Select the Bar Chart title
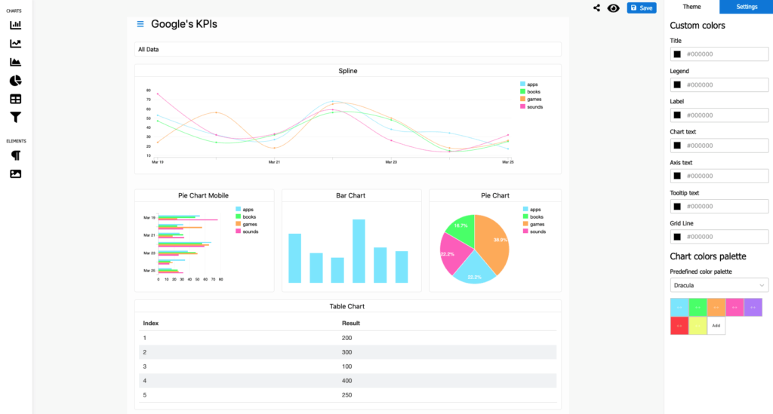 [x=350, y=195]
